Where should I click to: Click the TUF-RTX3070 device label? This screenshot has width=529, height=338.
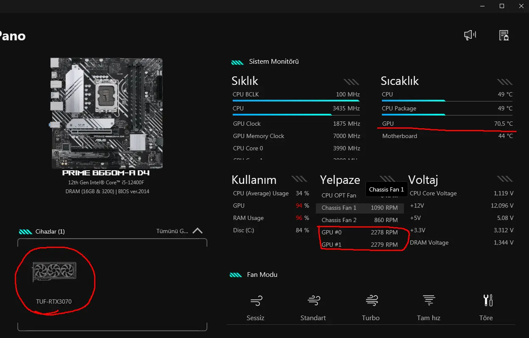(54, 302)
